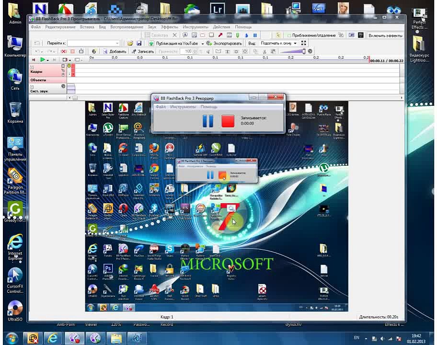The height and width of the screenshot is (345, 437).
Task: Toggle the Приближение/отдаление zoom-pan option
Action: 311,35
